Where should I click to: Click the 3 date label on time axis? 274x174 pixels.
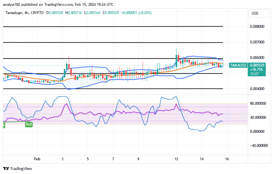(x=62, y=159)
